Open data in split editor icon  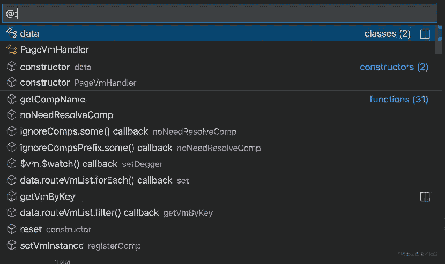point(425,34)
